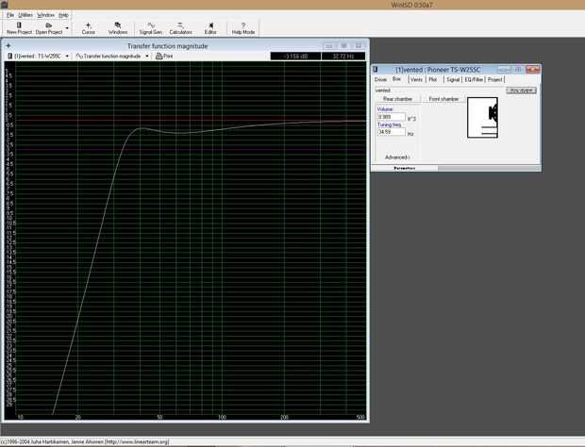Launch the Signal Gen. tool
Screen dimensions: 585x447
tap(151, 27)
